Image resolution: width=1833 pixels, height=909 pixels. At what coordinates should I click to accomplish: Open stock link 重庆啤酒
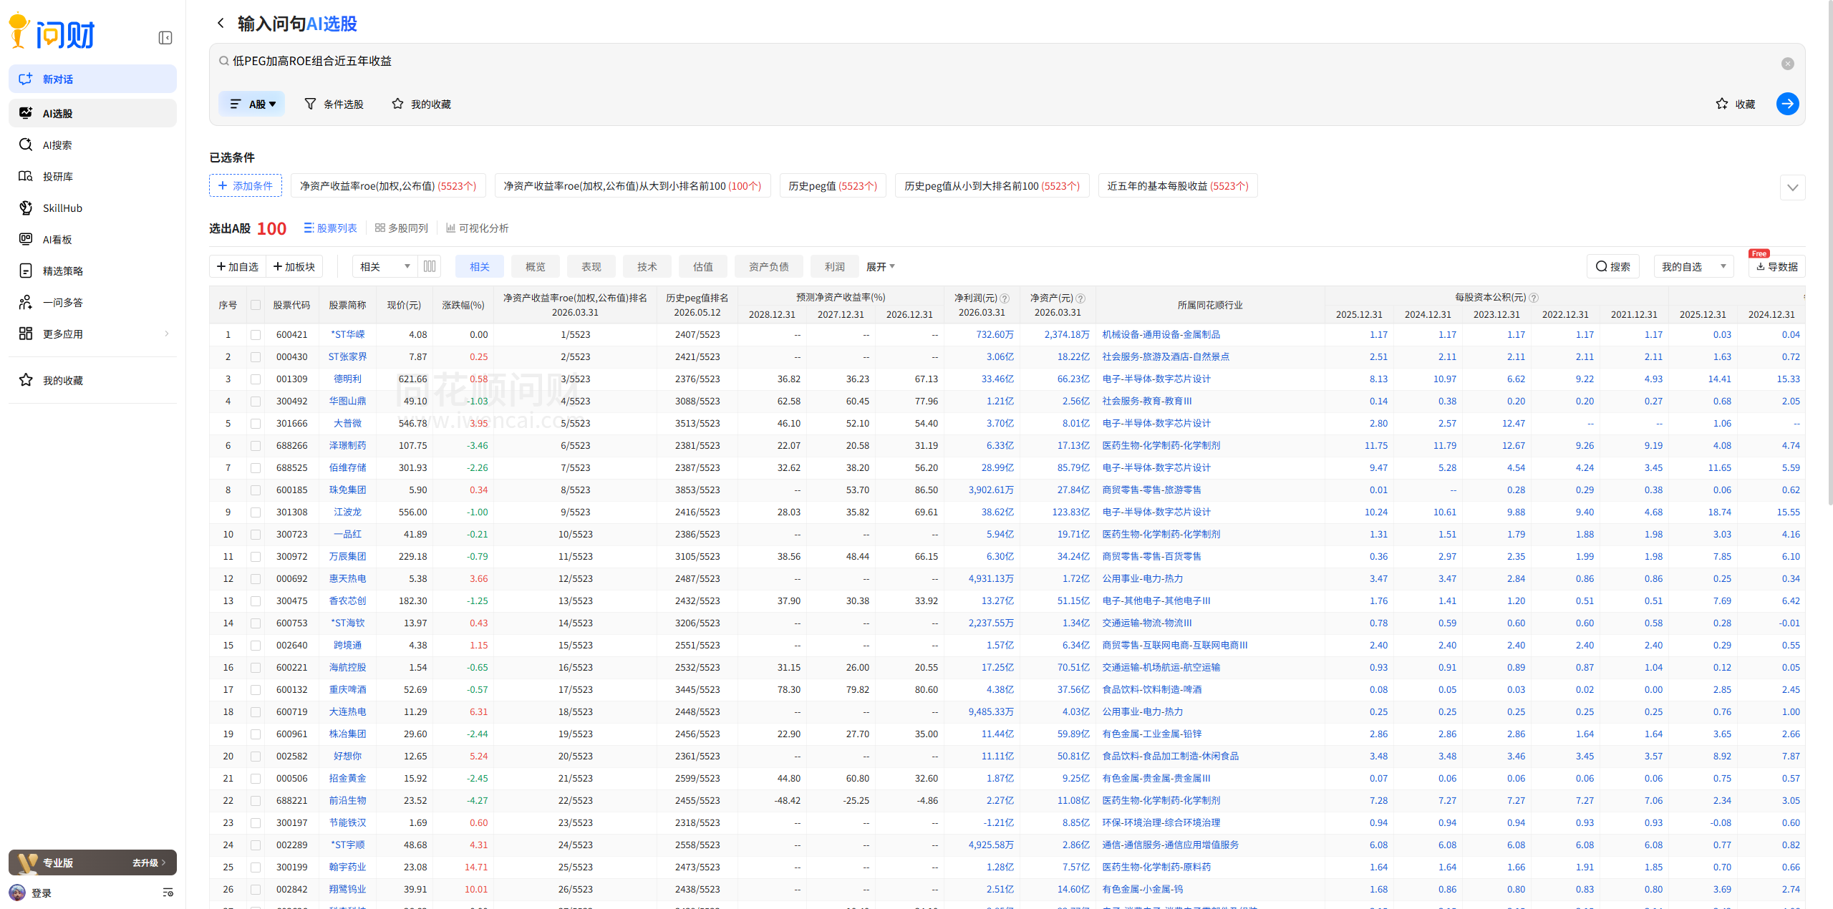(x=347, y=690)
